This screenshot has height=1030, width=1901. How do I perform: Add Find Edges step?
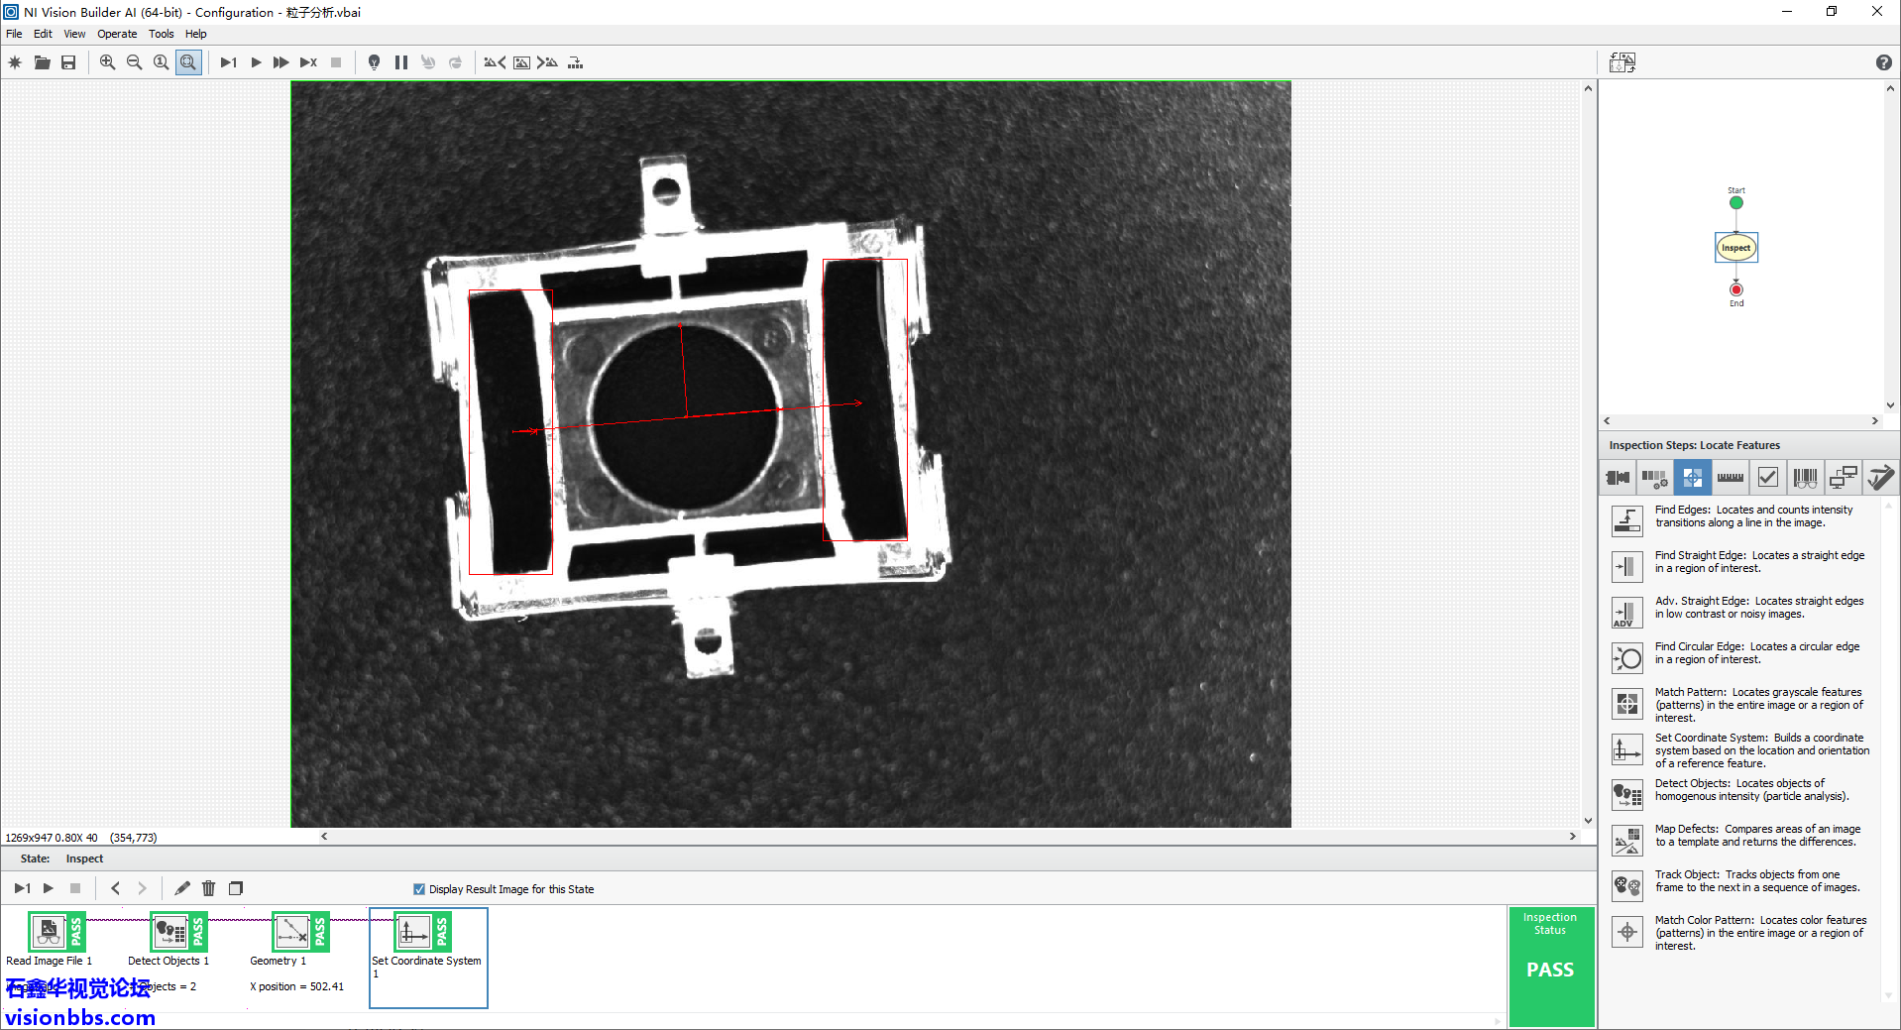pos(1627,520)
